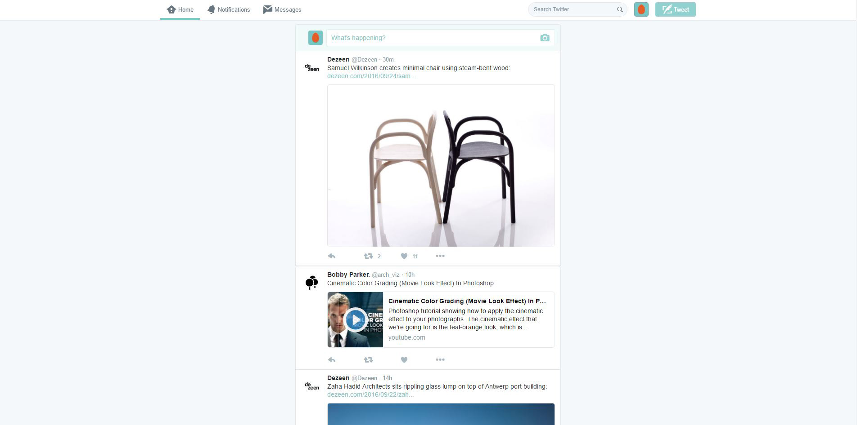Image resolution: width=857 pixels, height=425 pixels.
Task: Reply to Bobby Parker's tweet
Action: coord(332,360)
